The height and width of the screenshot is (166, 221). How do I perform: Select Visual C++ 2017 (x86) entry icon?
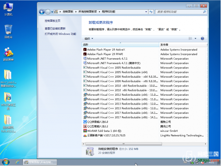pyautogui.click(x=85, y=117)
